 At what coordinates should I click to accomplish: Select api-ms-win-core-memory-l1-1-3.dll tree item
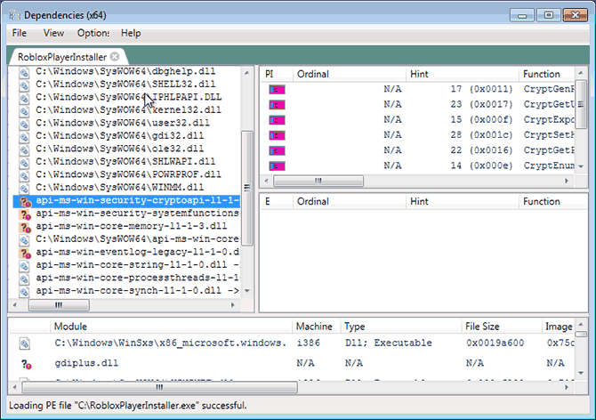[132, 226]
